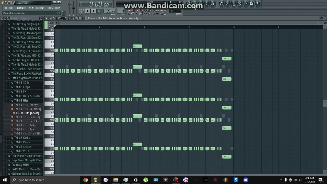Expand the TM-88 Kicks folder
The image size is (327, 184).
coord(22,138)
